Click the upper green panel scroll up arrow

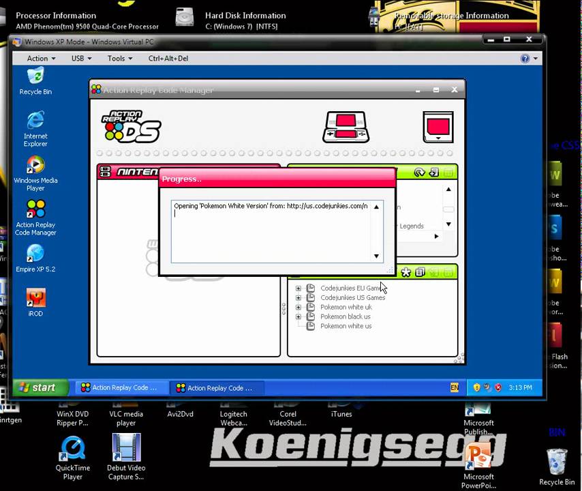click(448, 190)
